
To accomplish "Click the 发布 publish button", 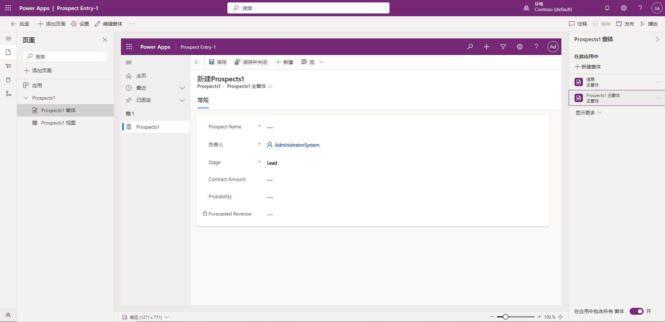I will 625,24.
